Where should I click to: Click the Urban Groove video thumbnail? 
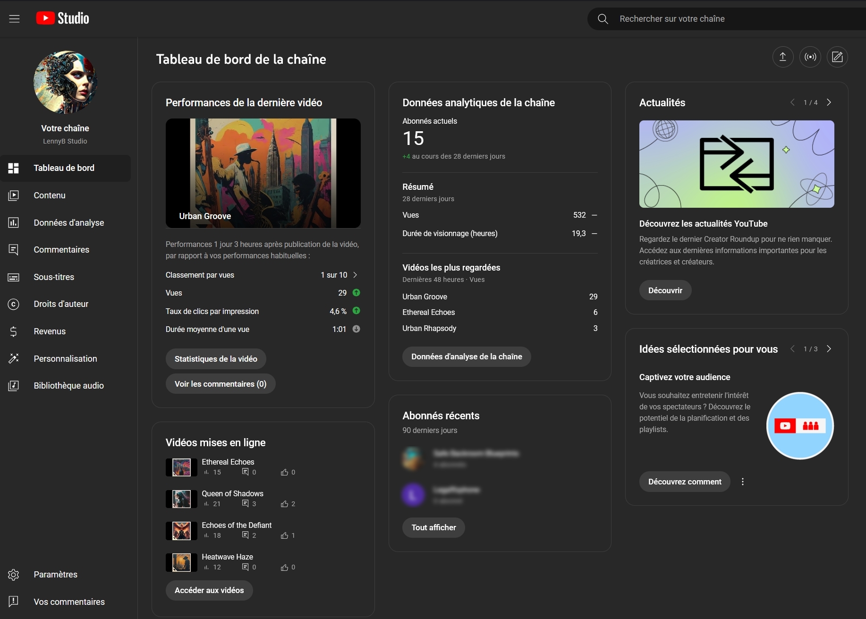pyautogui.click(x=263, y=173)
